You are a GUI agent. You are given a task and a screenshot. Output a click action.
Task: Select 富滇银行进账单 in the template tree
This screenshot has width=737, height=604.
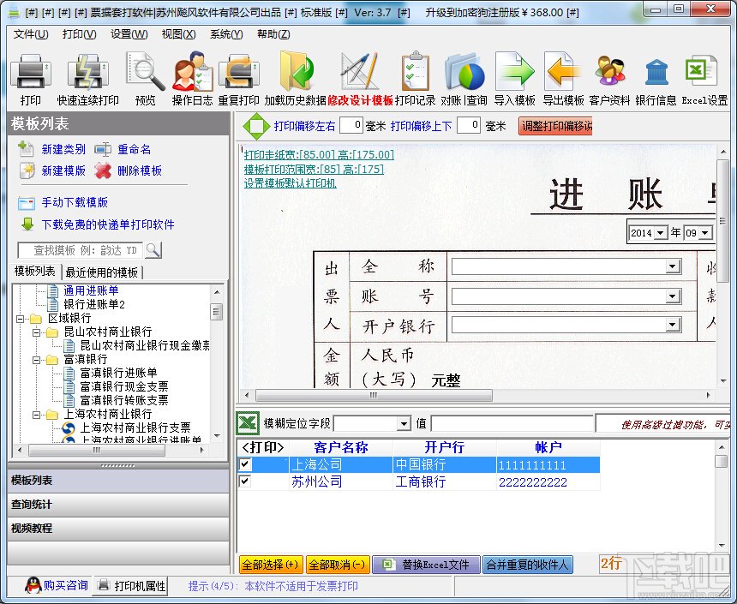tap(118, 374)
